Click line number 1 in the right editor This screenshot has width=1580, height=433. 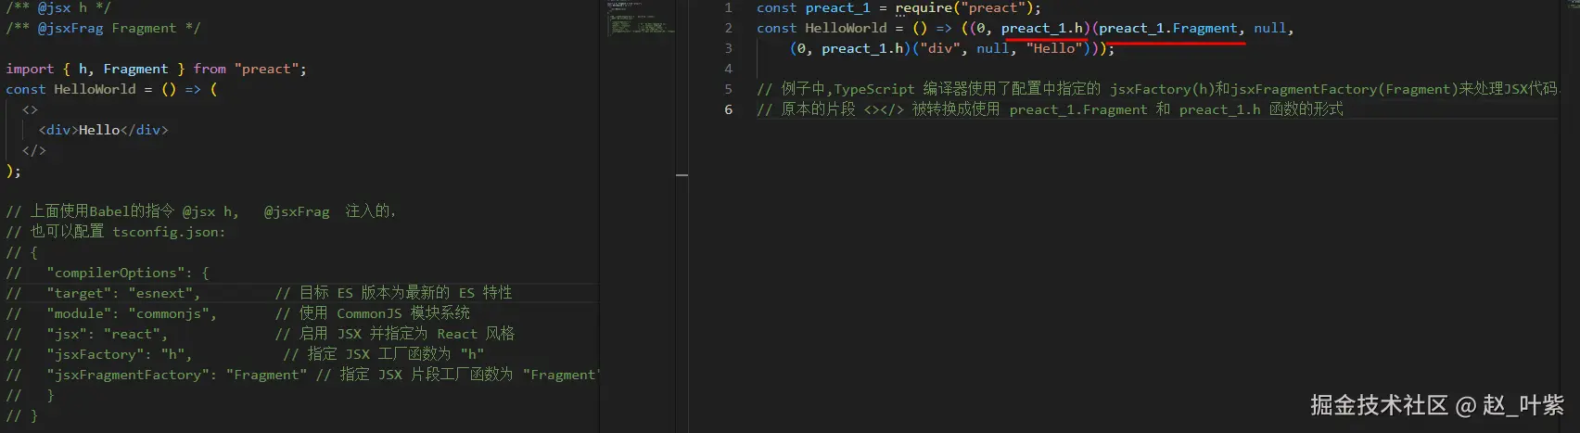click(728, 7)
